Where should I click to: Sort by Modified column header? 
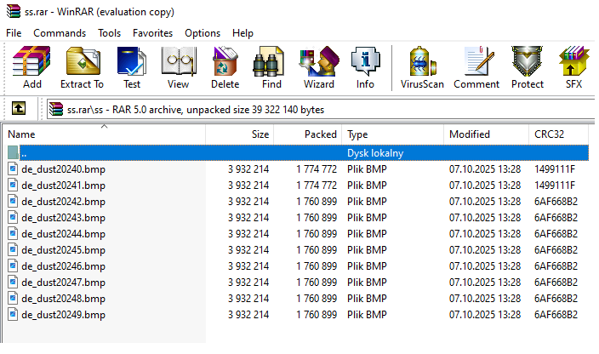[487, 134]
